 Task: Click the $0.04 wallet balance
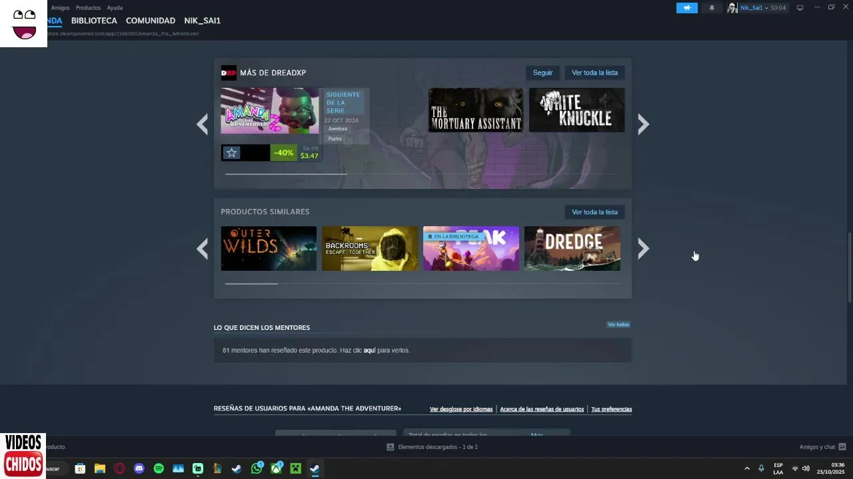(778, 8)
